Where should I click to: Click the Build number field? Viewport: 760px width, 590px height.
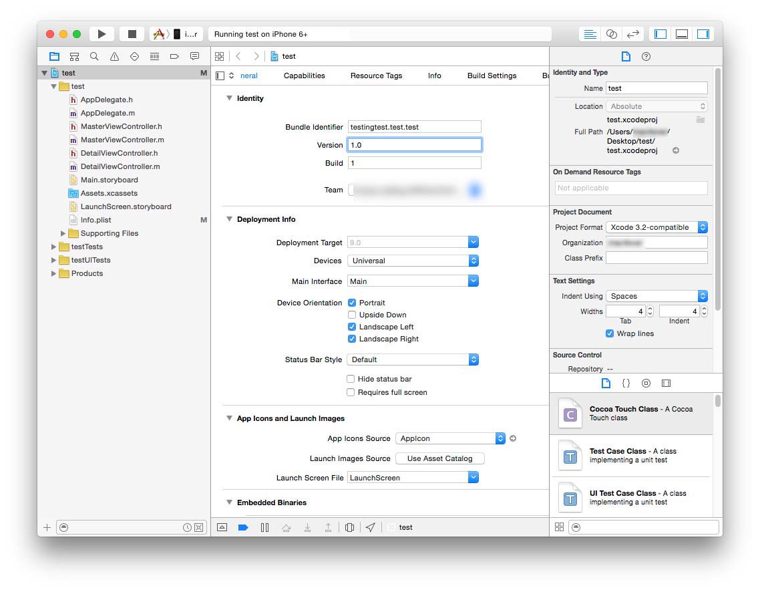(415, 163)
